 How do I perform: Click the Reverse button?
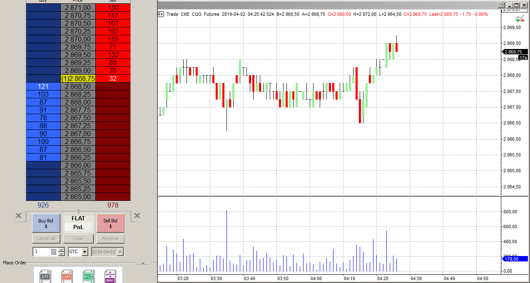click(x=110, y=239)
